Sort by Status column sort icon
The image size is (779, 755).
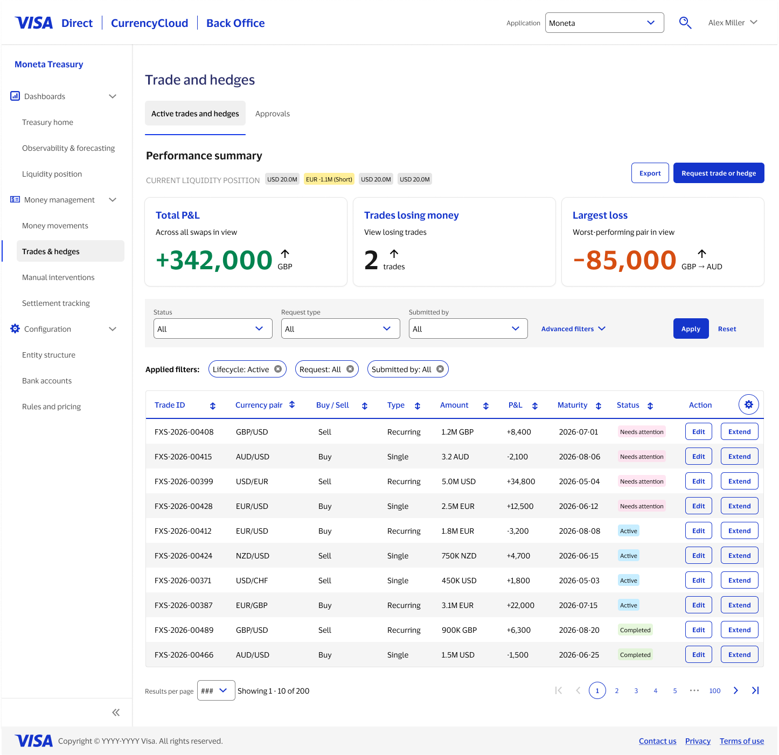point(650,406)
